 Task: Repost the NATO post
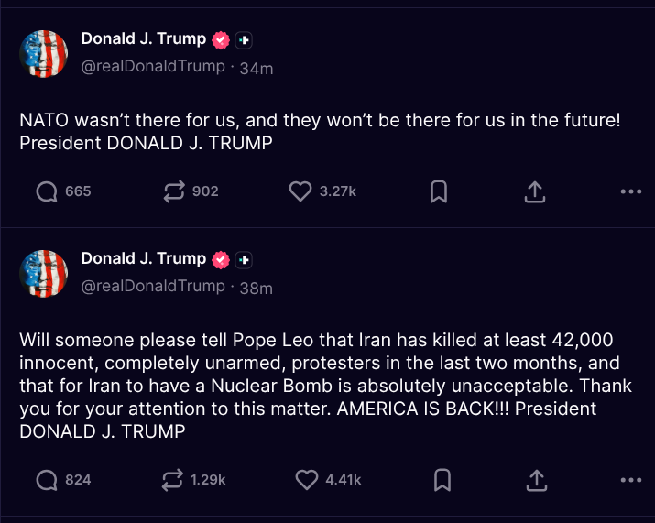(173, 191)
